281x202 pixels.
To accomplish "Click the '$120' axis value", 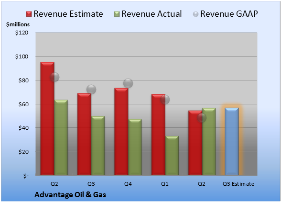I will coord(22,33).
